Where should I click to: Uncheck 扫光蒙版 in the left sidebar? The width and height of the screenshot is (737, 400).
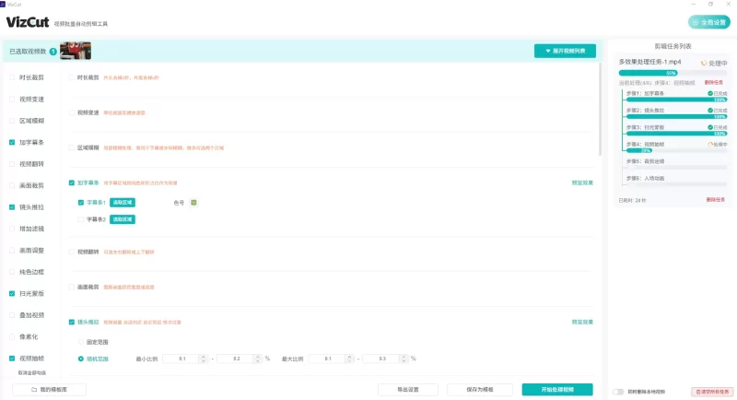(x=12, y=294)
